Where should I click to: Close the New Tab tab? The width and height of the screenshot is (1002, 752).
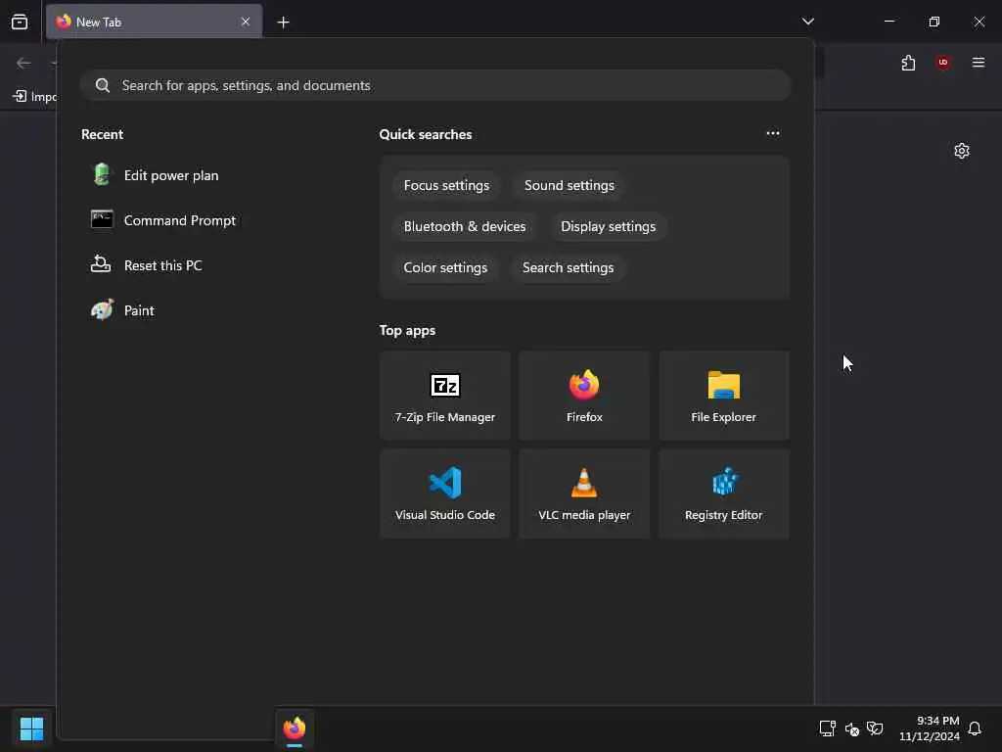point(246,22)
